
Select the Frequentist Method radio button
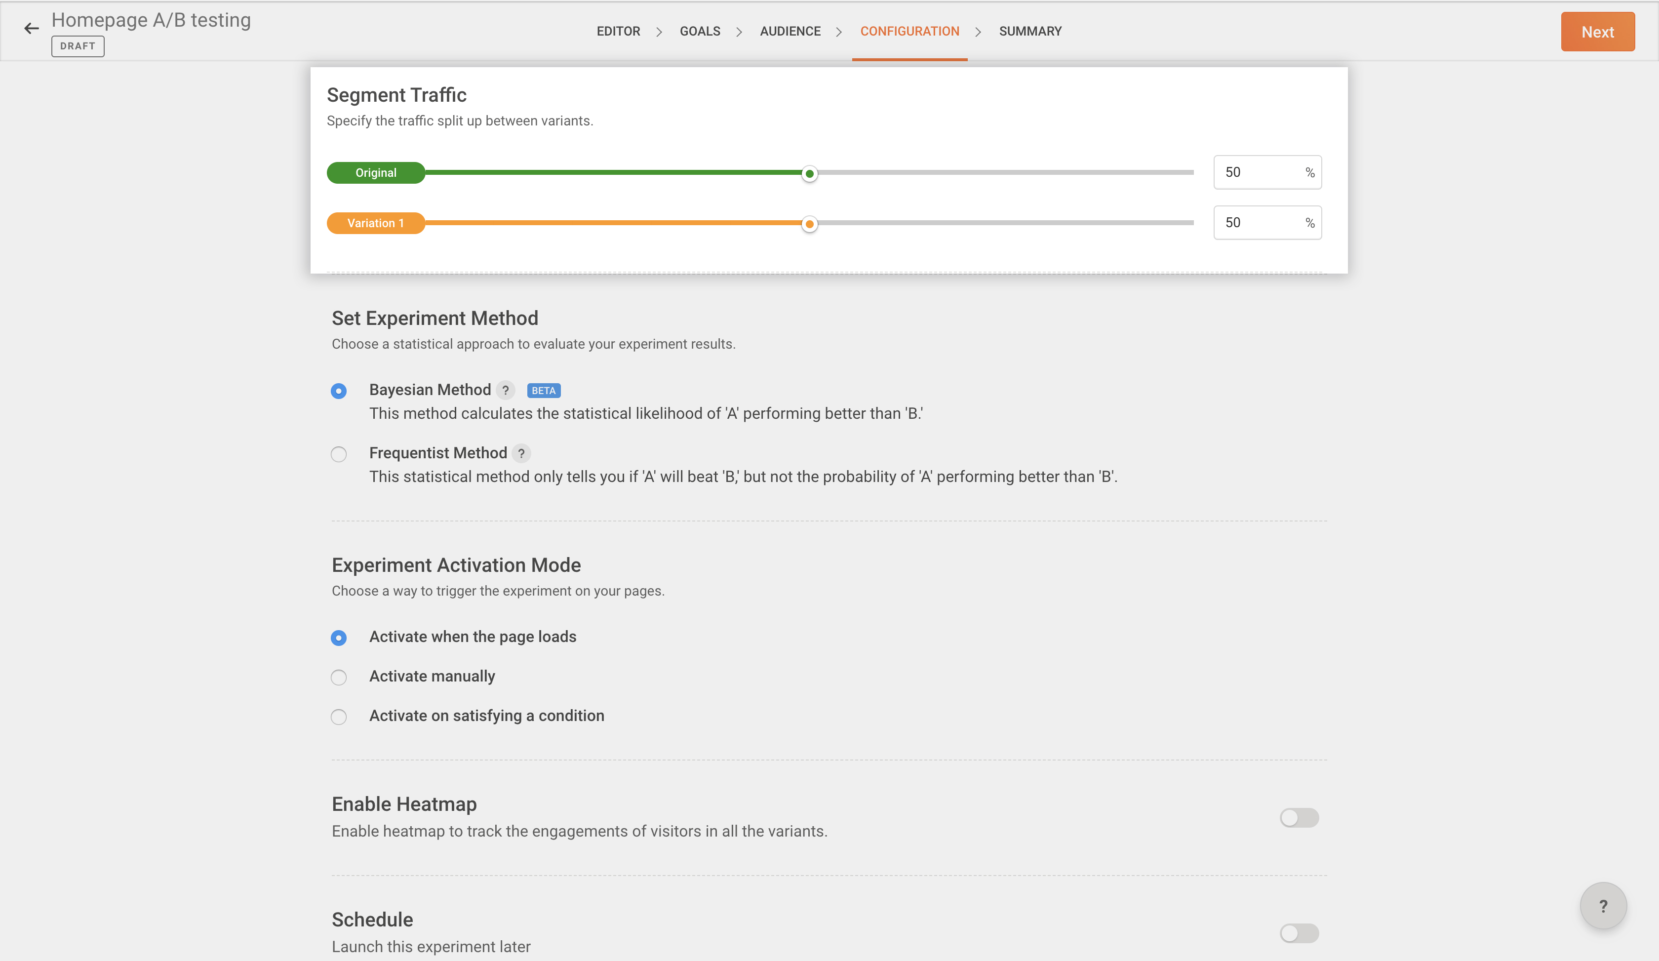tap(338, 454)
